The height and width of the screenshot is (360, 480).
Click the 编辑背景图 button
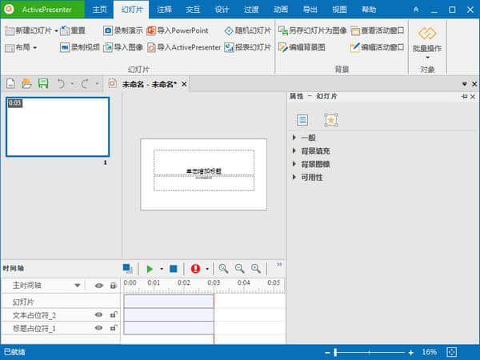point(302,47)
